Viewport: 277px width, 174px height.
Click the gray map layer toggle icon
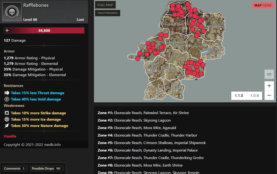point(269,74)
